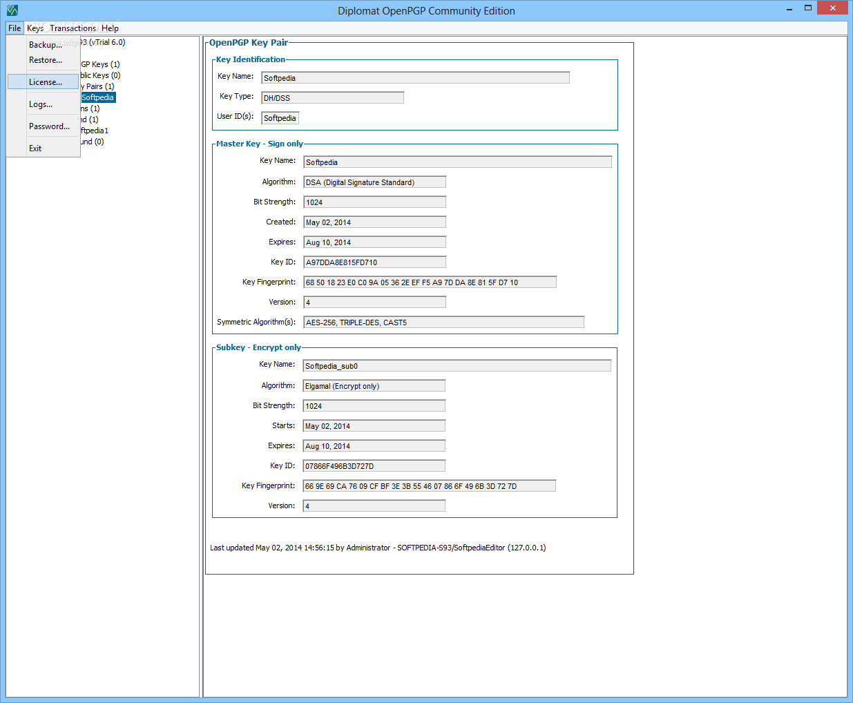Click the Subkey Version field
853x703 pixels.
(x=374, y=506)
